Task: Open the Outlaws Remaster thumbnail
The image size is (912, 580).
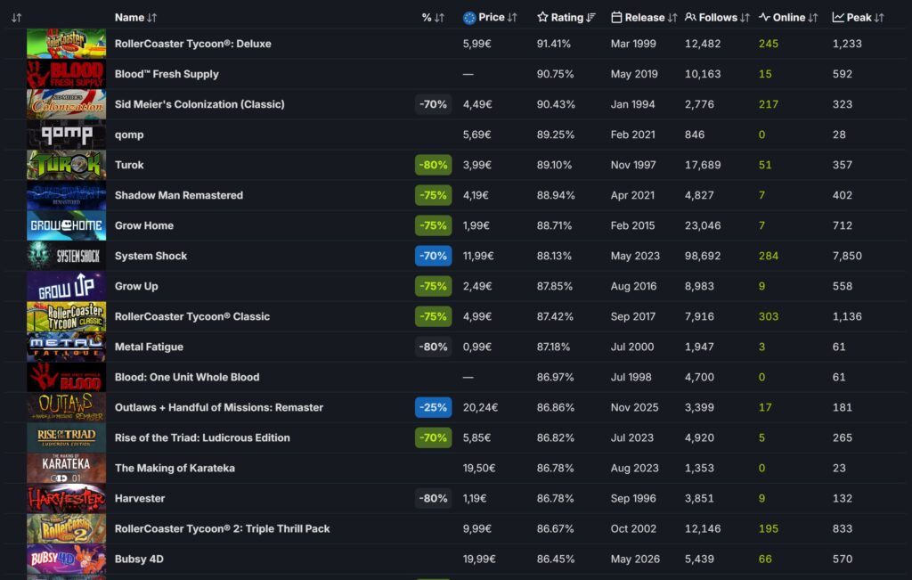Action: [x=66, y=407]
